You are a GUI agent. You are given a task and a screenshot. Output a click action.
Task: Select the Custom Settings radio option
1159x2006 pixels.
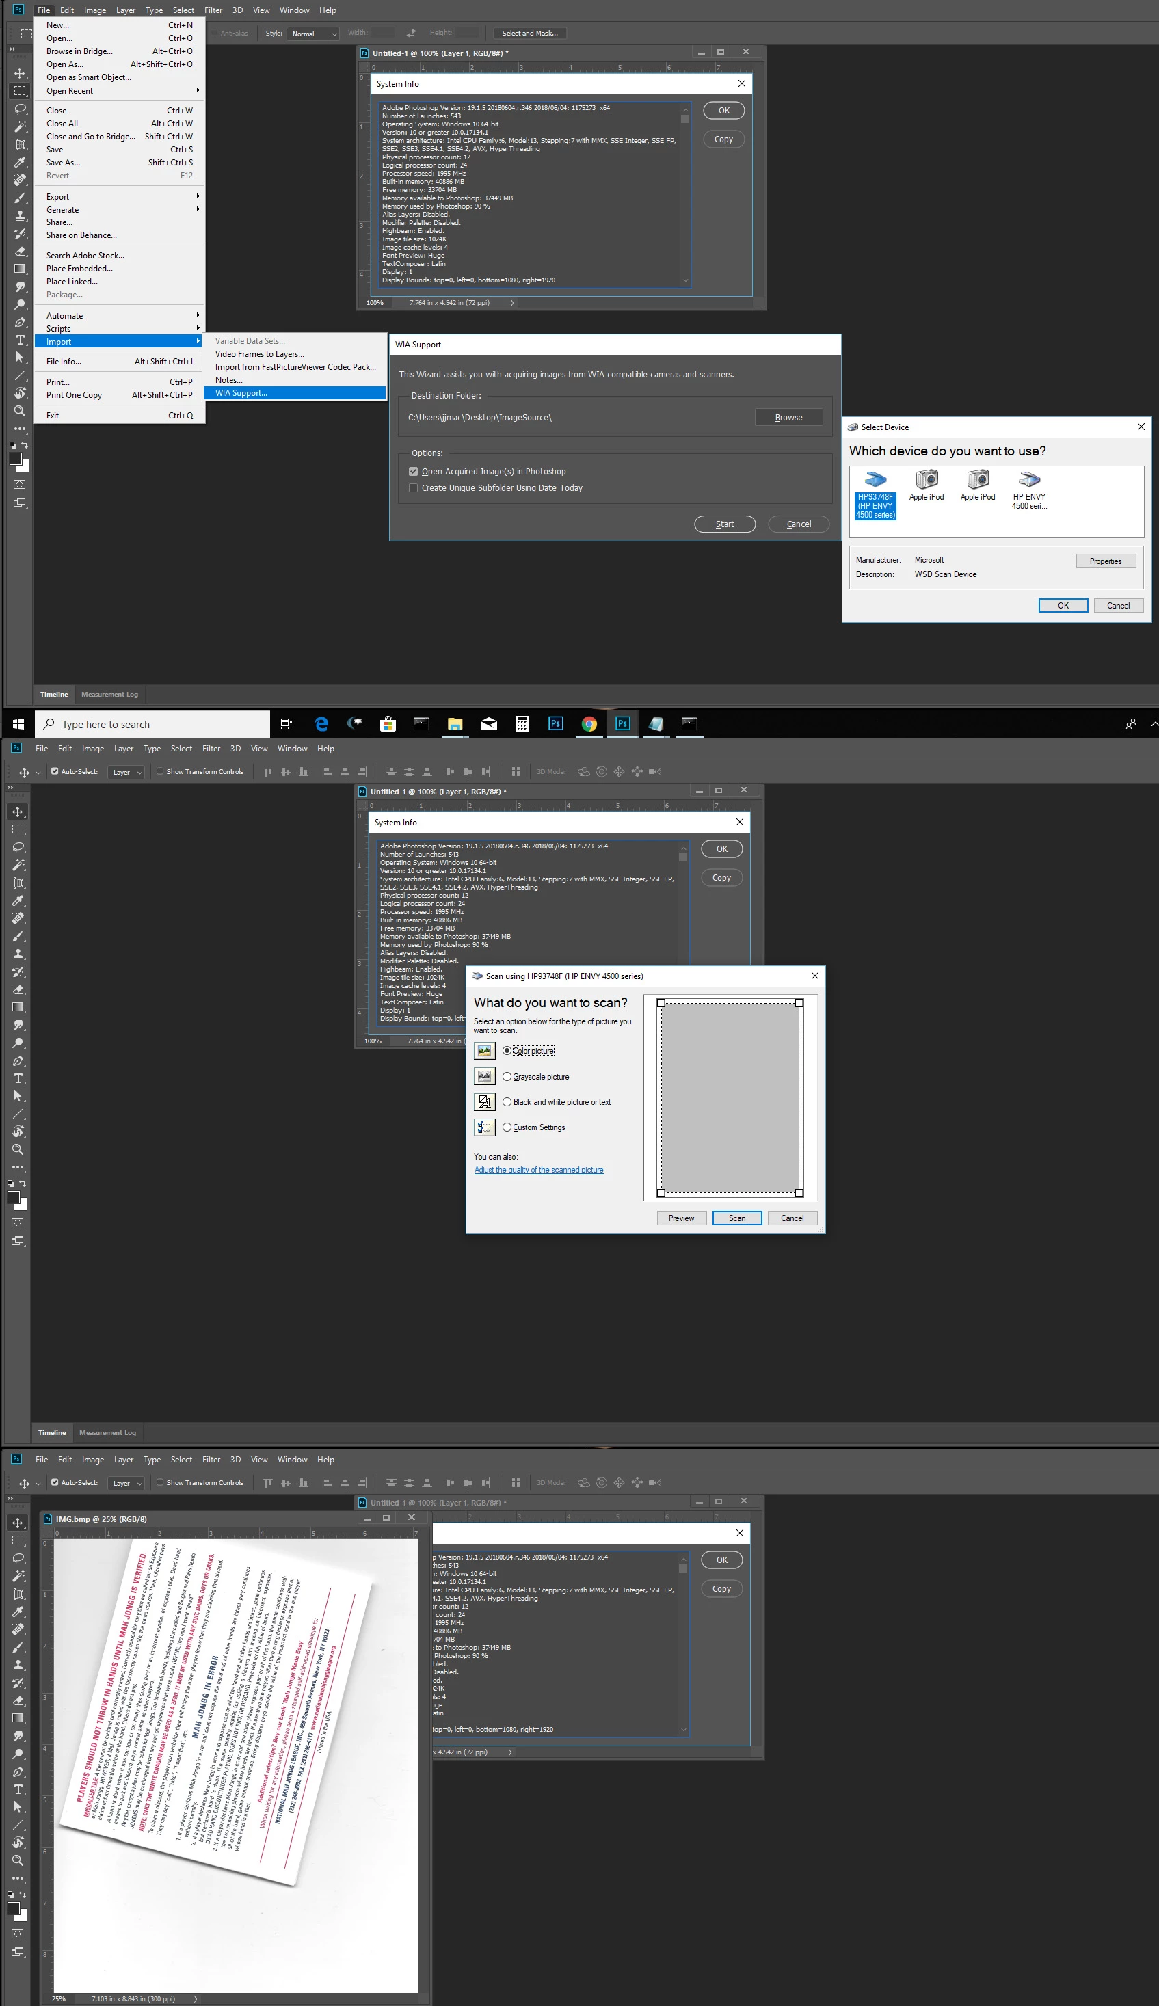click(507, 1127)
